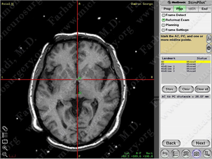This screenshot has height=159, width=212.
Task: Select the PC landmark row
Action: click(x=186, y=64)
